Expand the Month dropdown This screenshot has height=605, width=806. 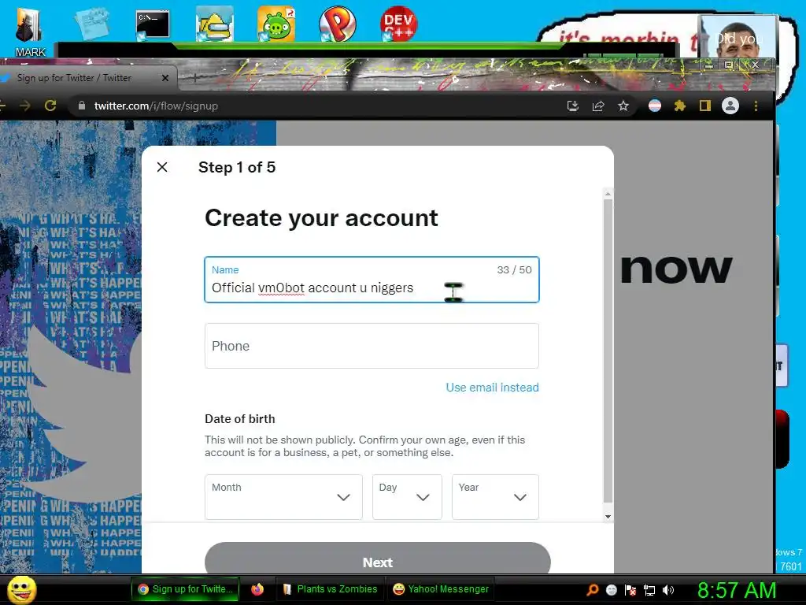pos(283,497)
